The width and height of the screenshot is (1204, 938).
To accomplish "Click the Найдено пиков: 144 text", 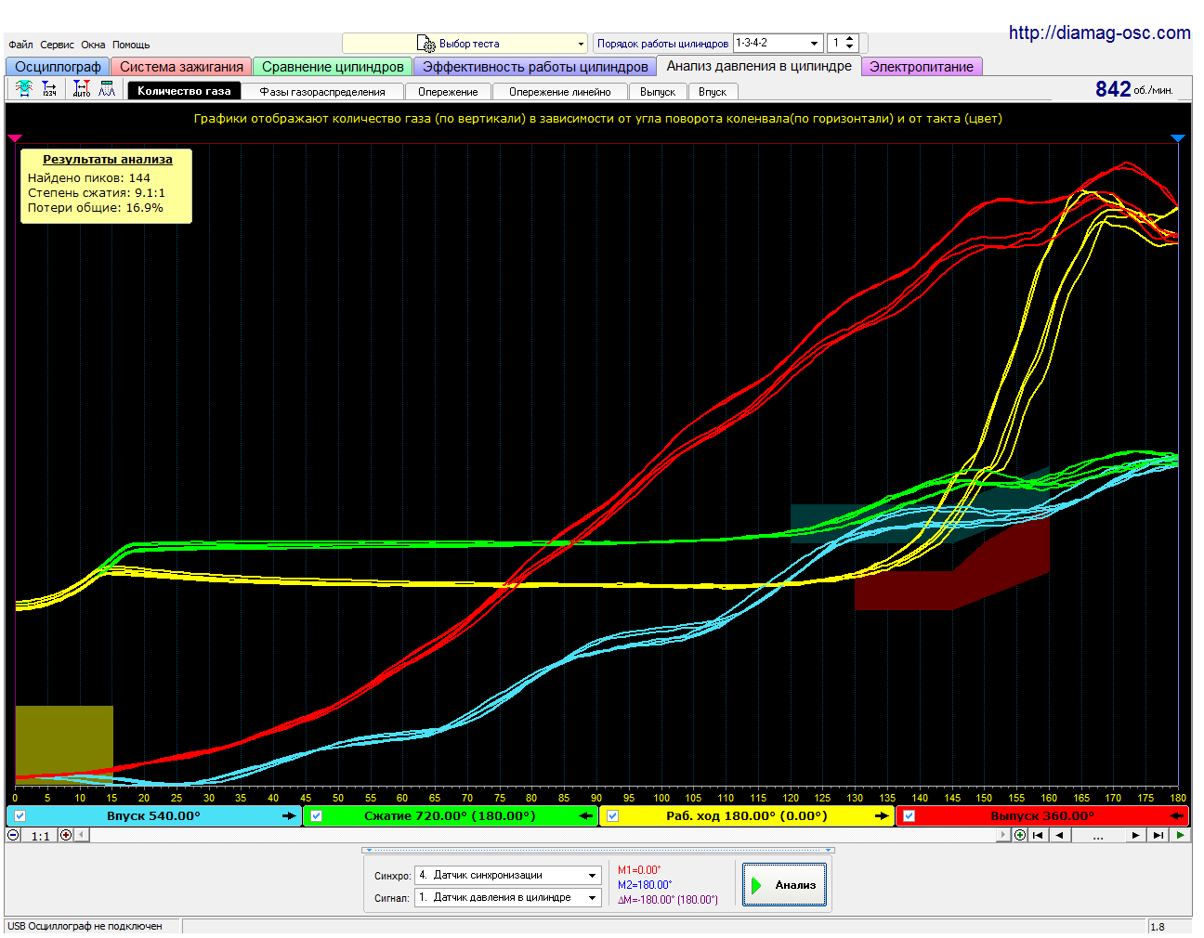I will click(x=89, y=178).
